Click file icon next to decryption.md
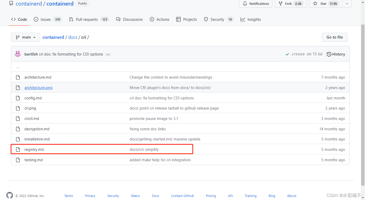The height and width of the screenshot is (200, 365). [18, 129]
